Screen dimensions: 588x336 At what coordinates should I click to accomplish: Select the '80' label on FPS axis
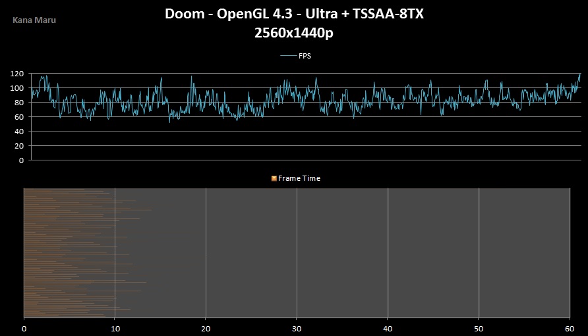(18, 103)
